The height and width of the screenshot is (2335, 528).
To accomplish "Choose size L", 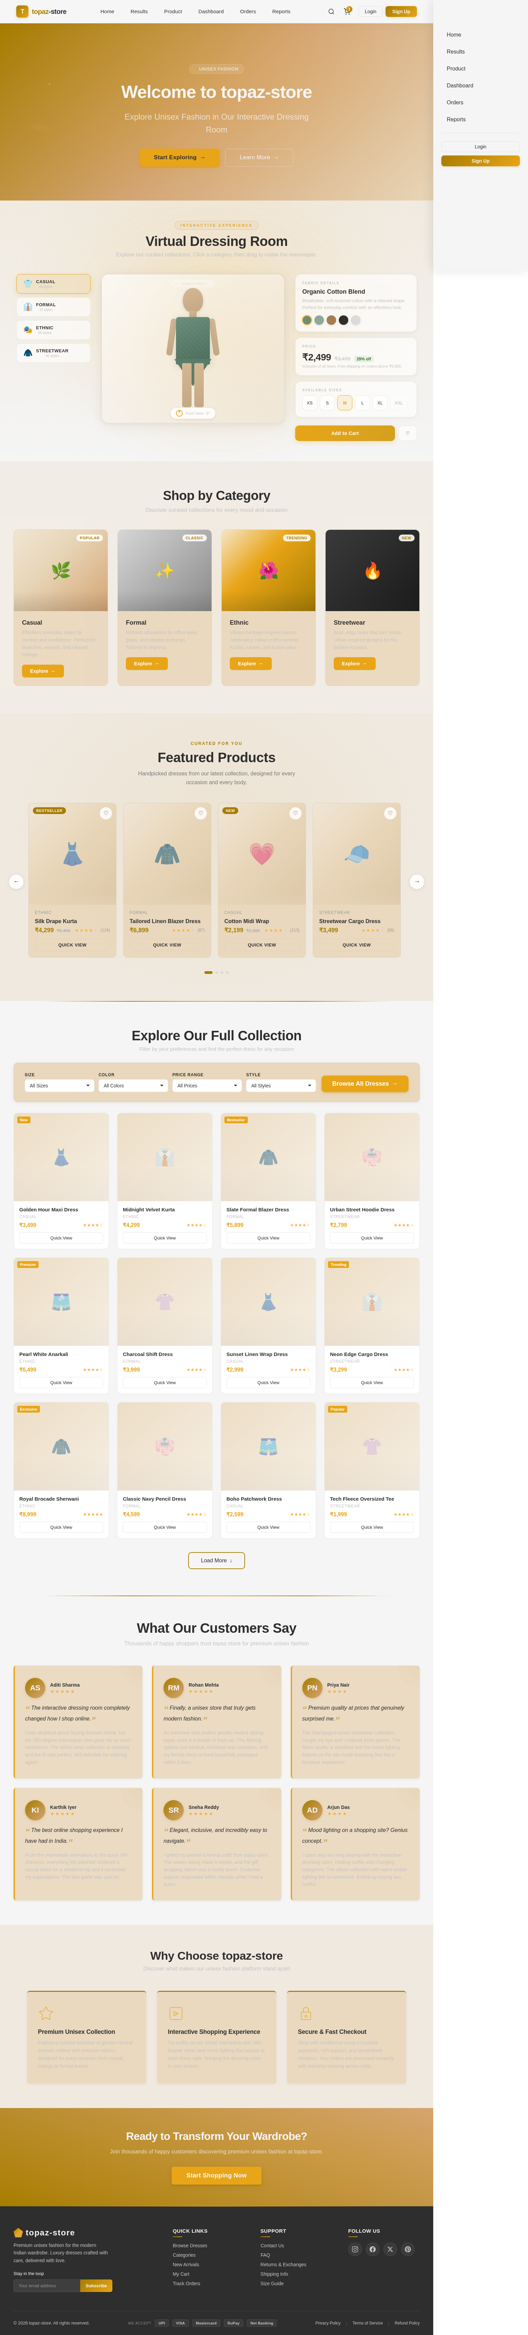I will pyautogui.click(x=362, y=402).
